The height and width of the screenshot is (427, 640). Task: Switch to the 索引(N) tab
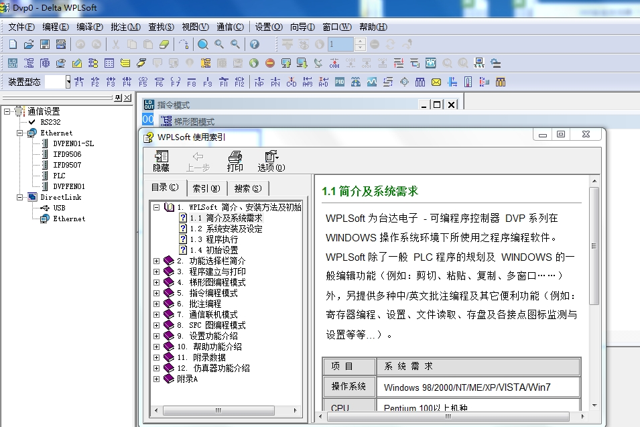tap(206, 188)
